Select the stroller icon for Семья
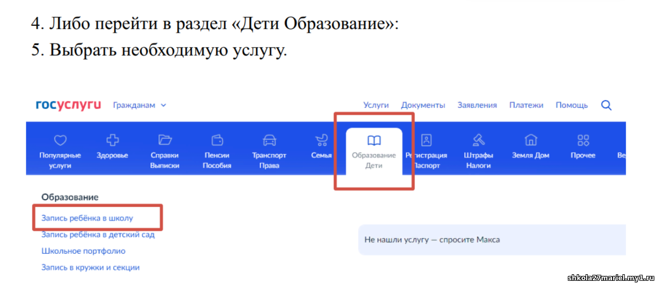This screenshot has height=288, width=660. 321,139
